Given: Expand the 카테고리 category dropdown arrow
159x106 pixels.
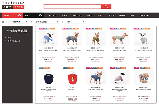Looking at the screenshot, I should (x=20, y=15).
